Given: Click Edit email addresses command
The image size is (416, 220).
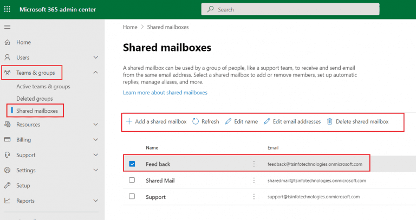Looking at the screenshot, I should (x=297, y=121).
